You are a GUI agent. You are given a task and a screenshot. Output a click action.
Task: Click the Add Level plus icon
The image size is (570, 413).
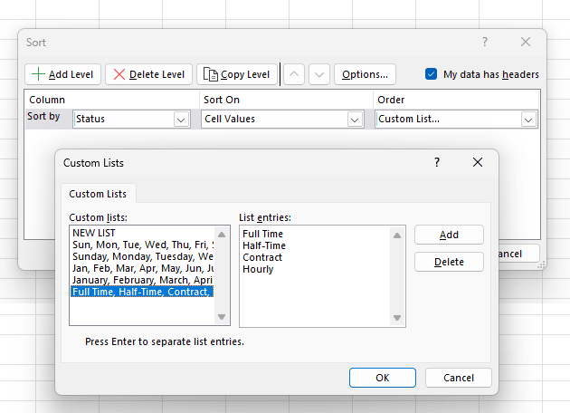click(x=38, y=74)
